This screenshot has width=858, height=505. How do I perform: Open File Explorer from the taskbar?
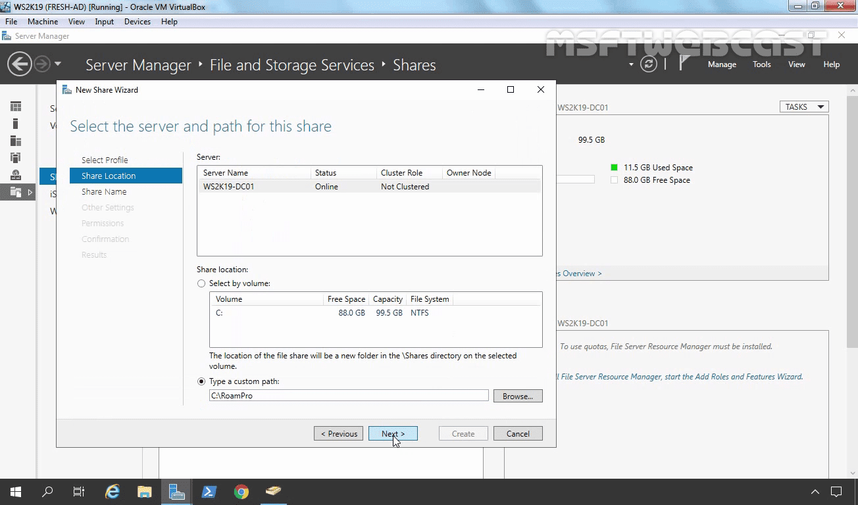[145, 491]
